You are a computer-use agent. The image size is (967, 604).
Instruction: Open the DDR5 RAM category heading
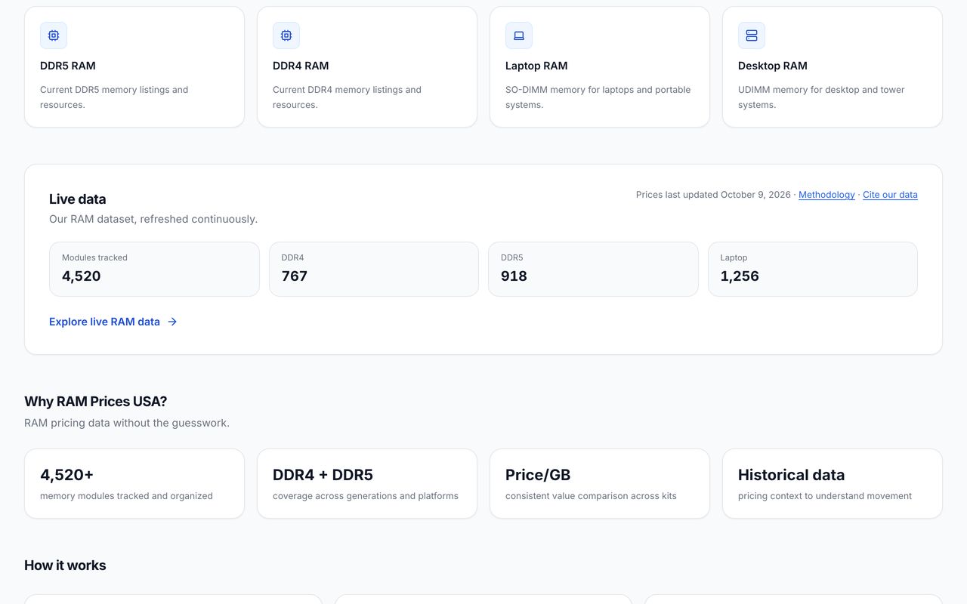68,66
